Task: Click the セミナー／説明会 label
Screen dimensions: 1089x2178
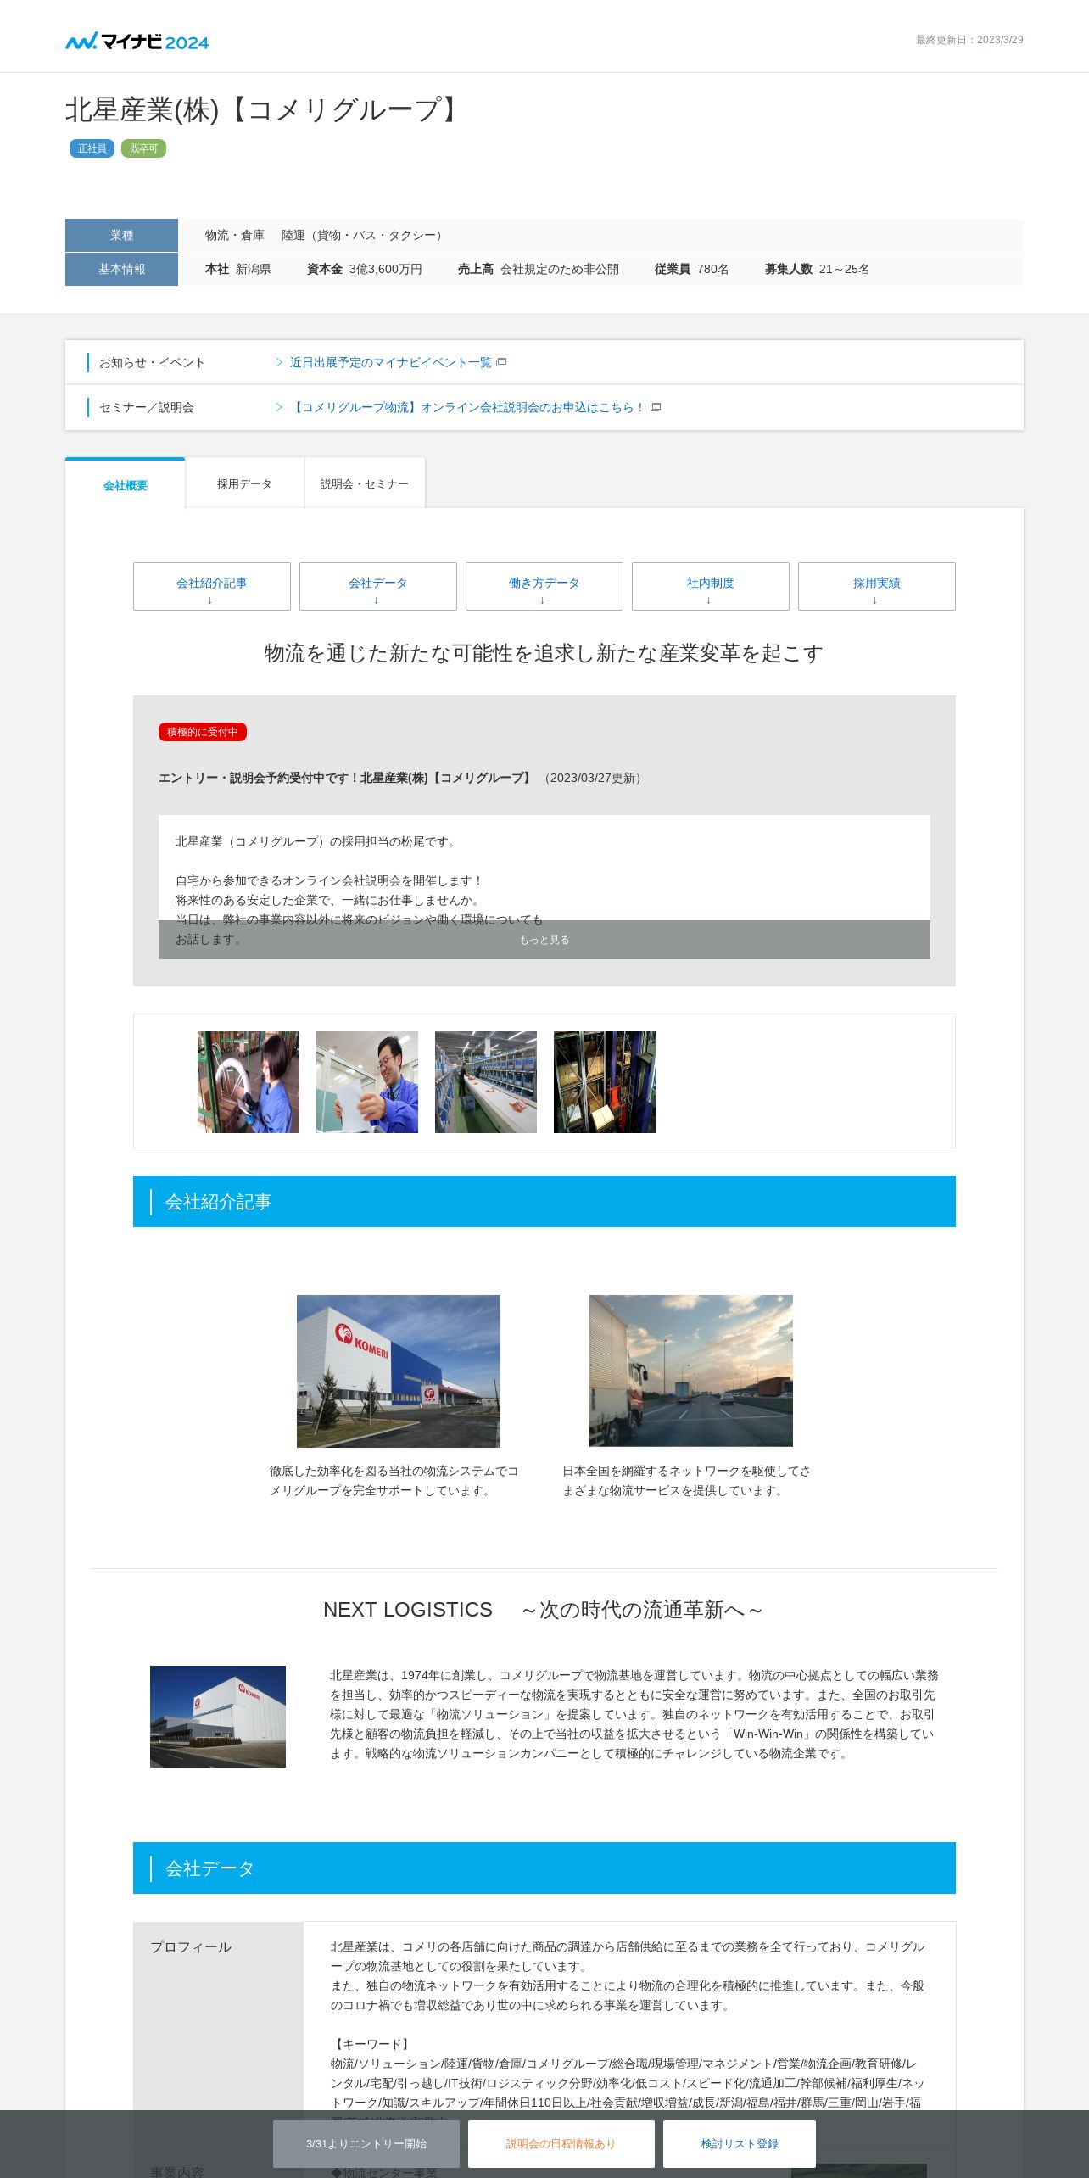Action: (147, 407)
